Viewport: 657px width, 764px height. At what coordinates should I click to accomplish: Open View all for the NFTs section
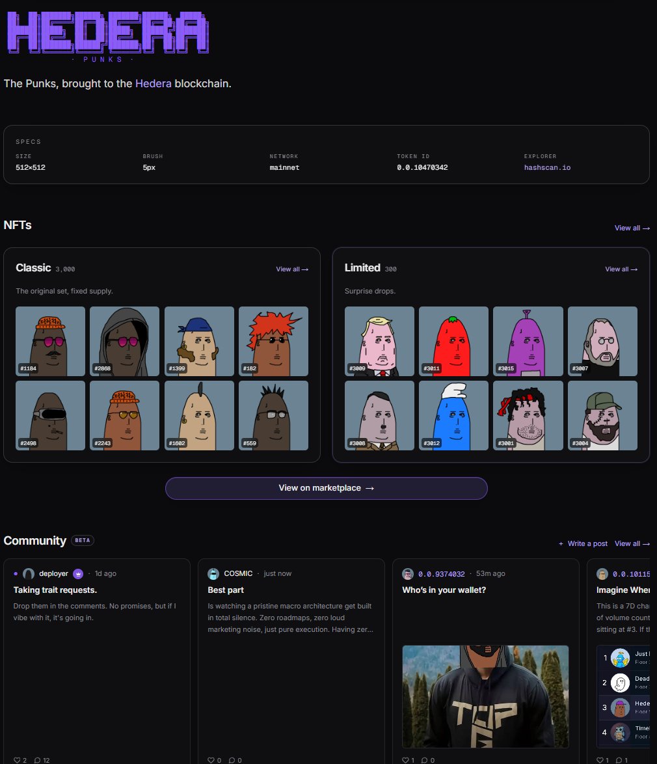[x=632, y=228]
